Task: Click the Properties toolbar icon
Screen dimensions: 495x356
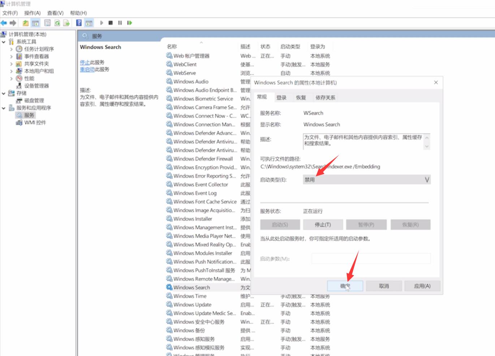Action: coord(47,23)
